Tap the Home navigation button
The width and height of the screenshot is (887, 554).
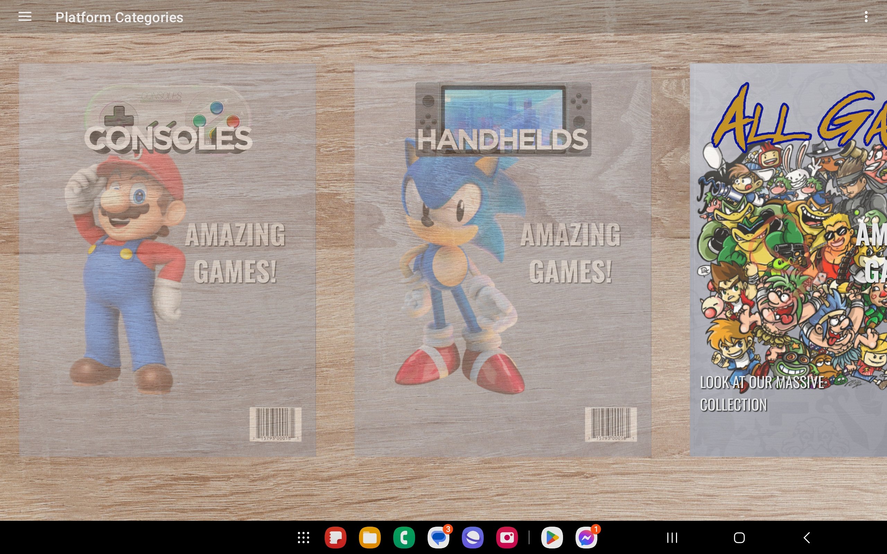(739, 537)
